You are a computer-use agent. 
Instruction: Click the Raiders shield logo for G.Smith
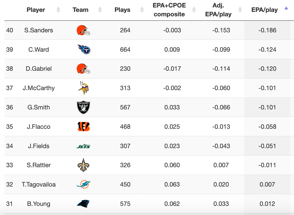tap(83, 107)
